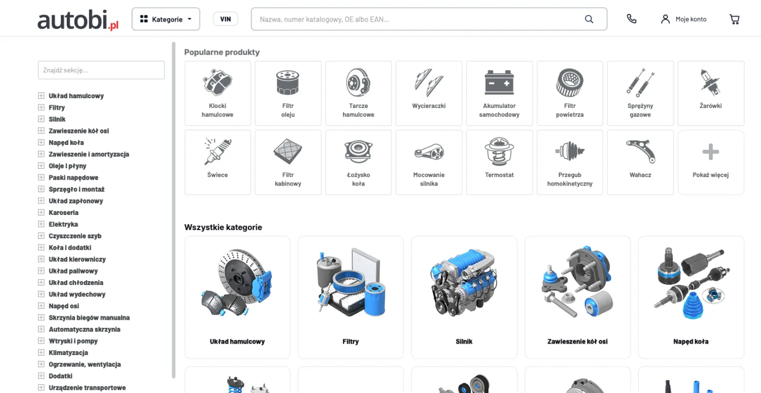
Task: Click the Pokaż więcej plus tile
Action: click(x=711, y=162)
